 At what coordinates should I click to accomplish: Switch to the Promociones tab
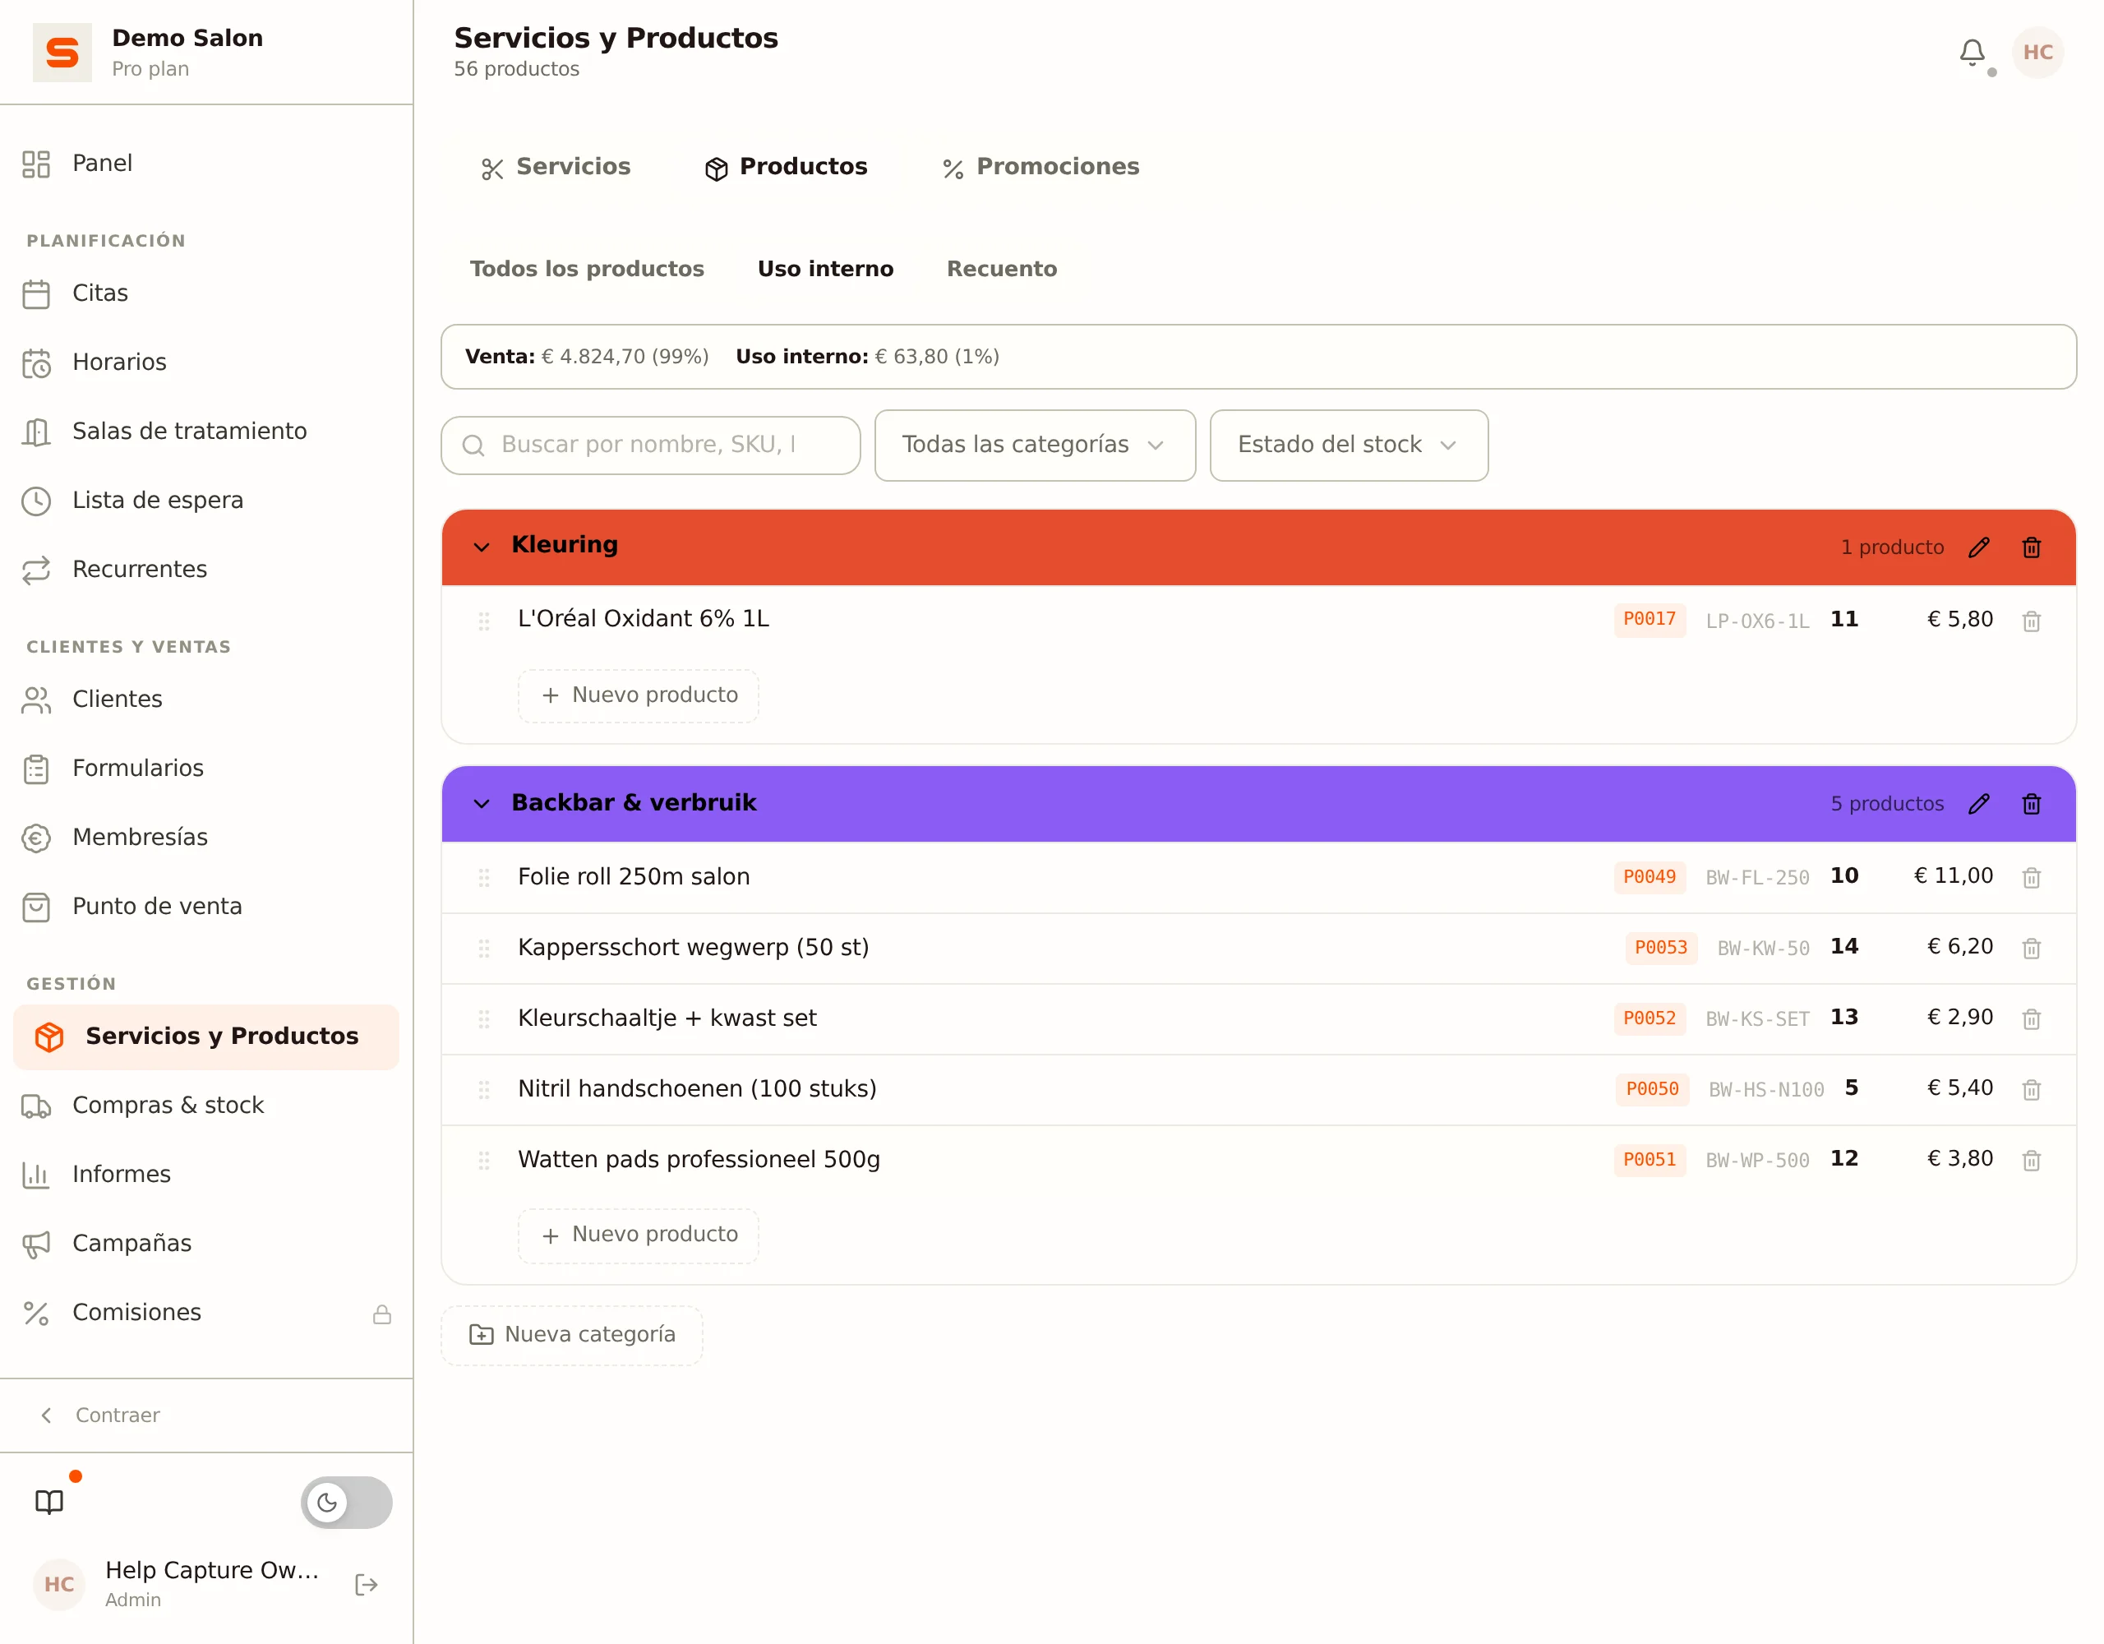[x=1040, y=167]
